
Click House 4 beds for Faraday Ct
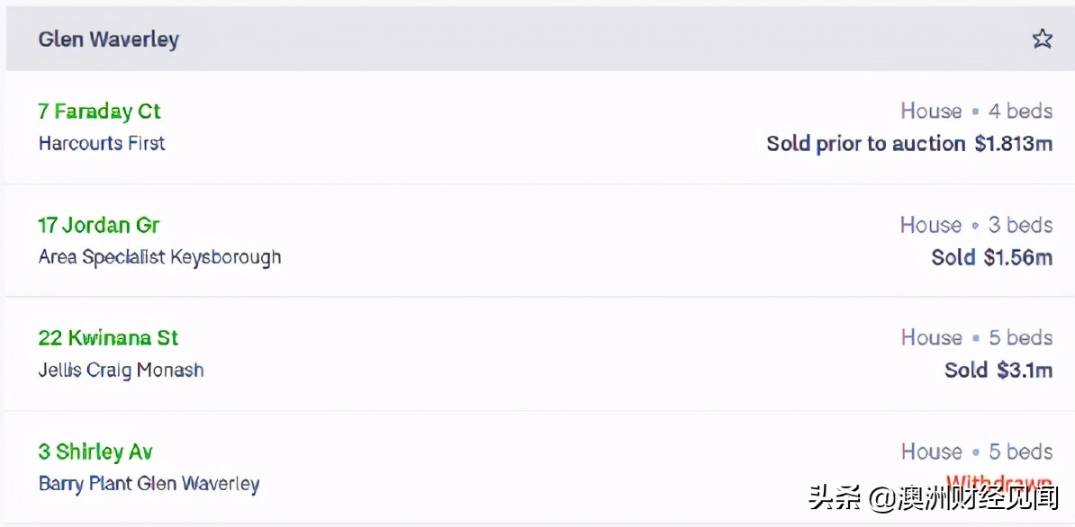pyautogui.click(x=976, y=112)
